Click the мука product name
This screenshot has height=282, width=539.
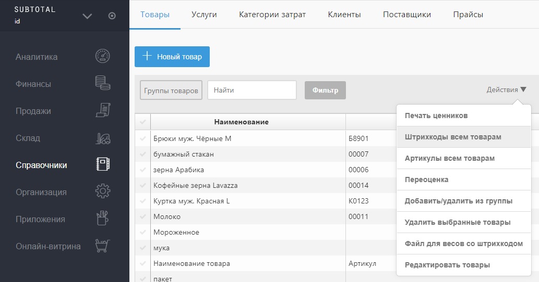point(162,248)
